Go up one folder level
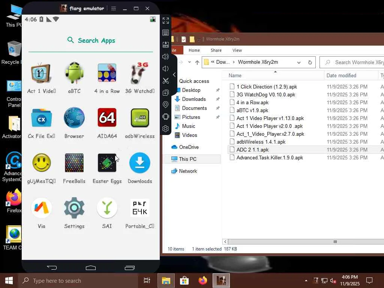This screenshot has height=288, width=384. click(197, 63)
